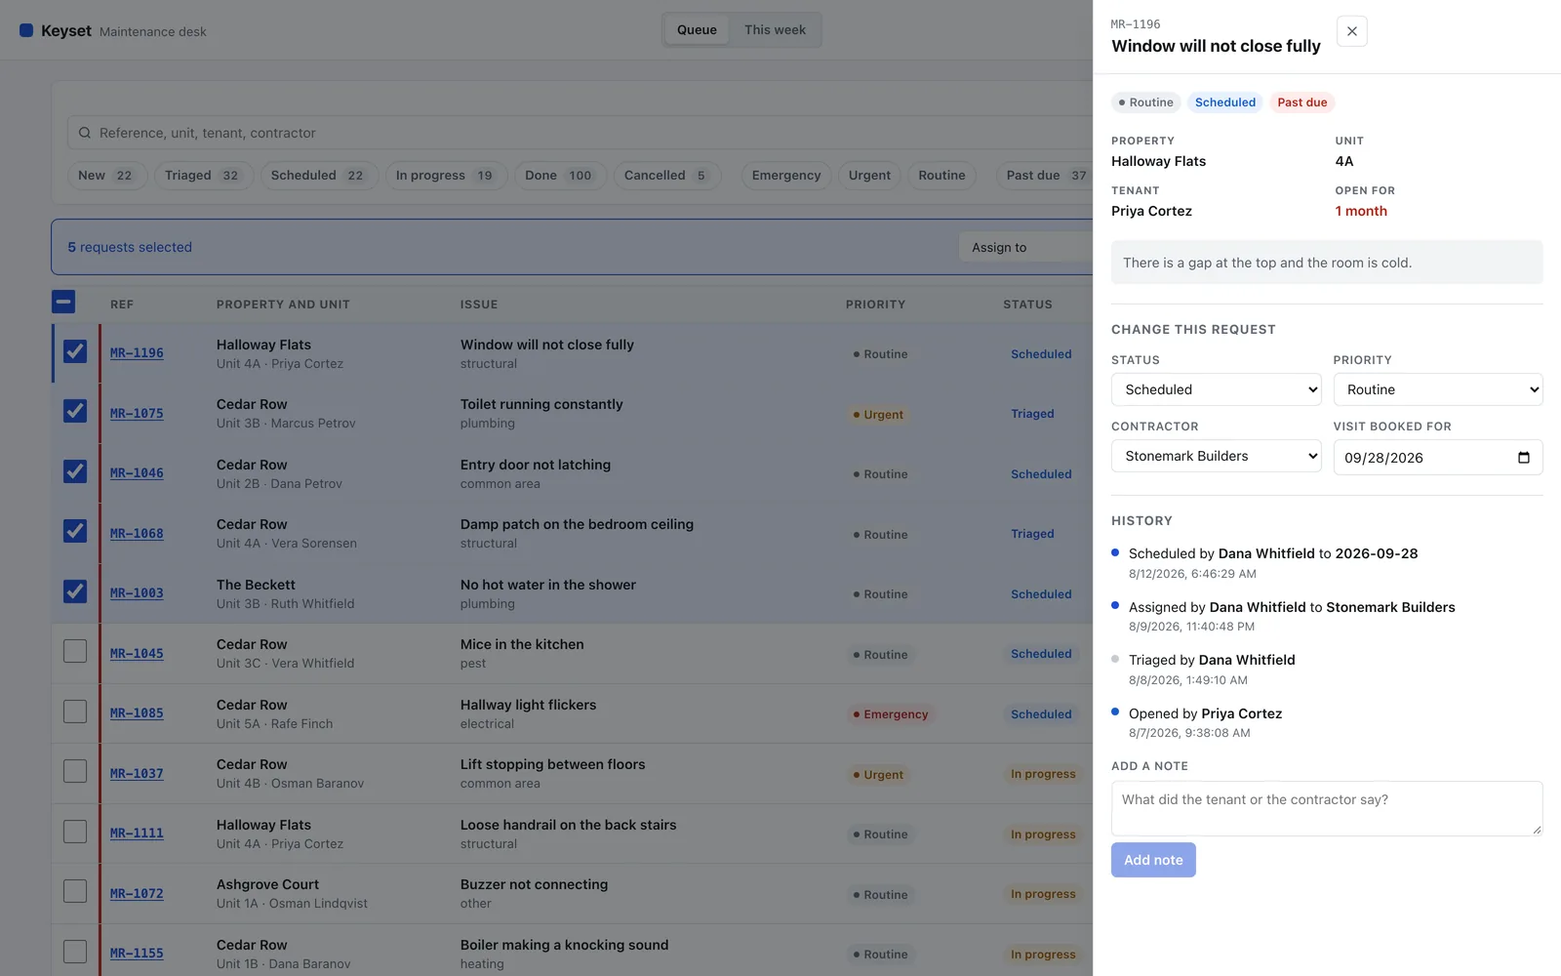Open the MR-1155 reference link
This screenshot has width=1561, height=976.
click(x=137, y=954)
